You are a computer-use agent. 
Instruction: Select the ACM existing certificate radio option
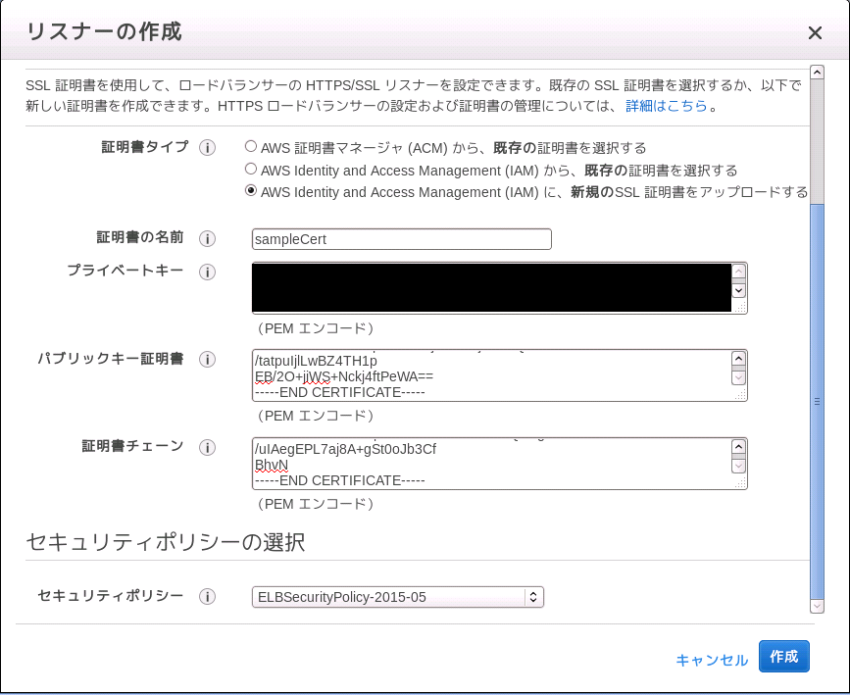point(251,147)
